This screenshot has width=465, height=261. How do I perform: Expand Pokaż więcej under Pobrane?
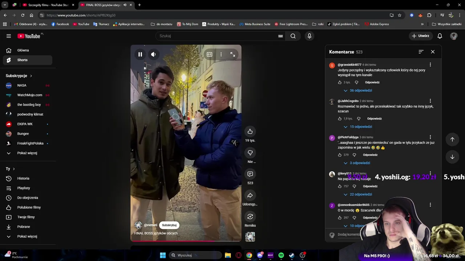coord(28,236)
